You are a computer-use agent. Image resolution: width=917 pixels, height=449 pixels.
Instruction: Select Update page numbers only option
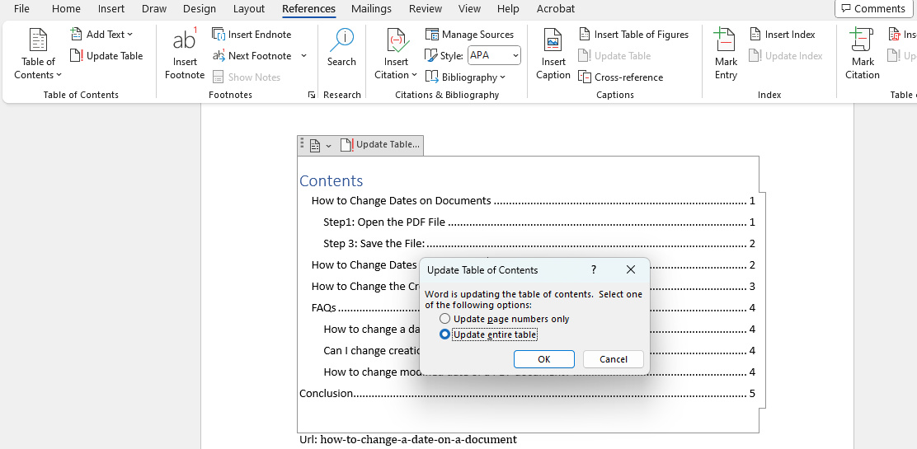click(506, 319)
